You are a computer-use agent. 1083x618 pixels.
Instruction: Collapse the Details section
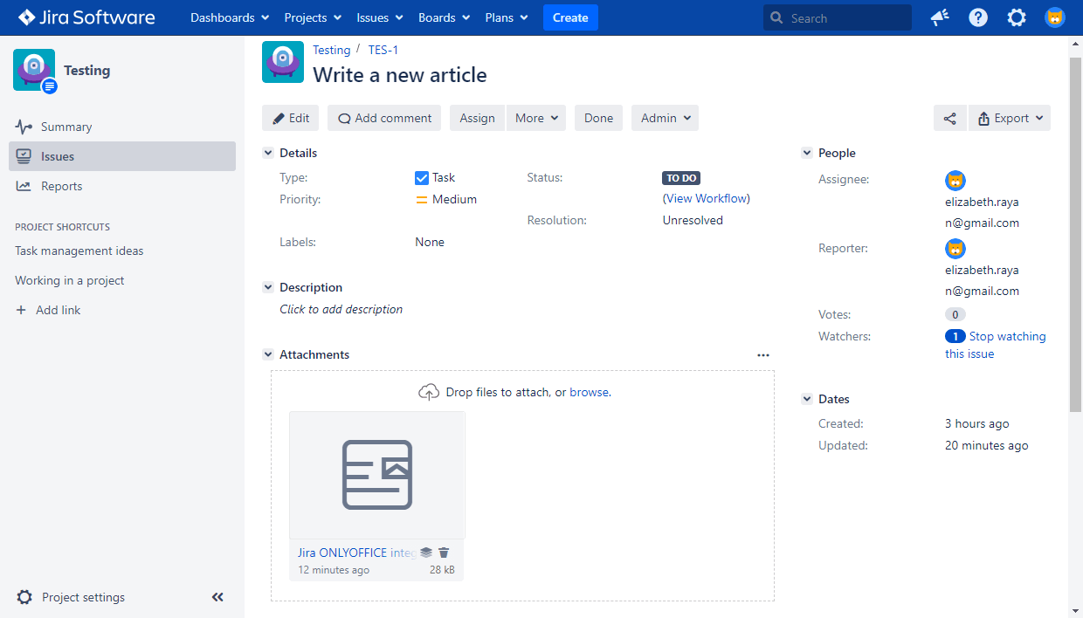(x=268, y=152)
